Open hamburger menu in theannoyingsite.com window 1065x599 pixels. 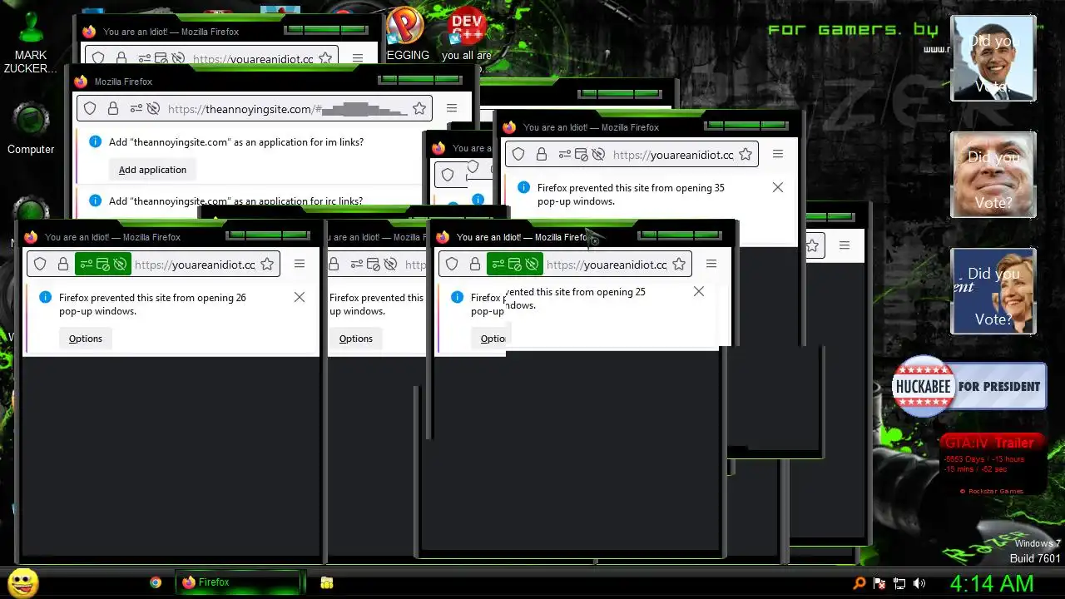click(452, 108)
